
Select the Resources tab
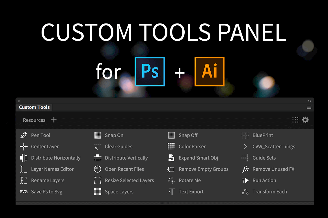tap(34, 120)
